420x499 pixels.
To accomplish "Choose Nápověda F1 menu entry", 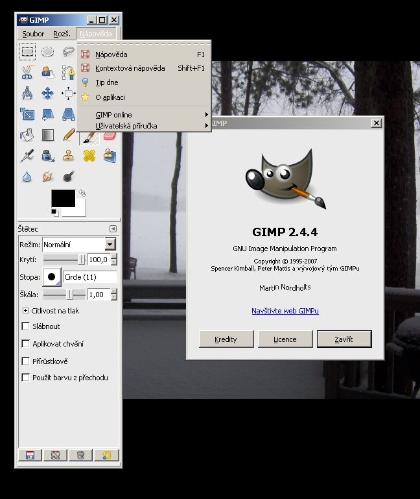I will (x=144, y=55).
